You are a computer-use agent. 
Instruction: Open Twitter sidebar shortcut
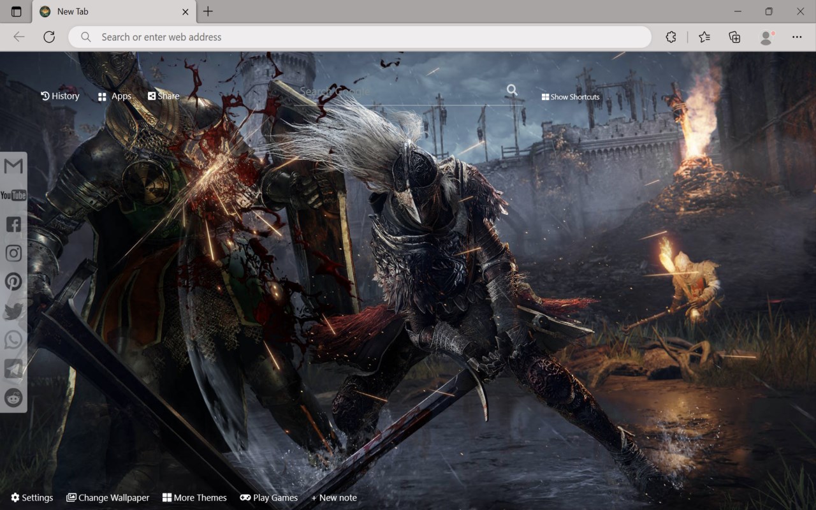[x=13, y=311]
